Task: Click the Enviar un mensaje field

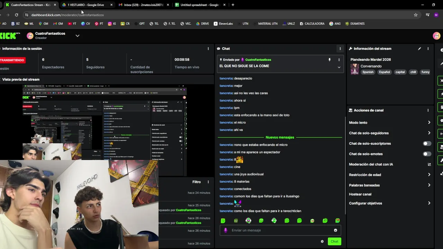Action: (280, 230)
